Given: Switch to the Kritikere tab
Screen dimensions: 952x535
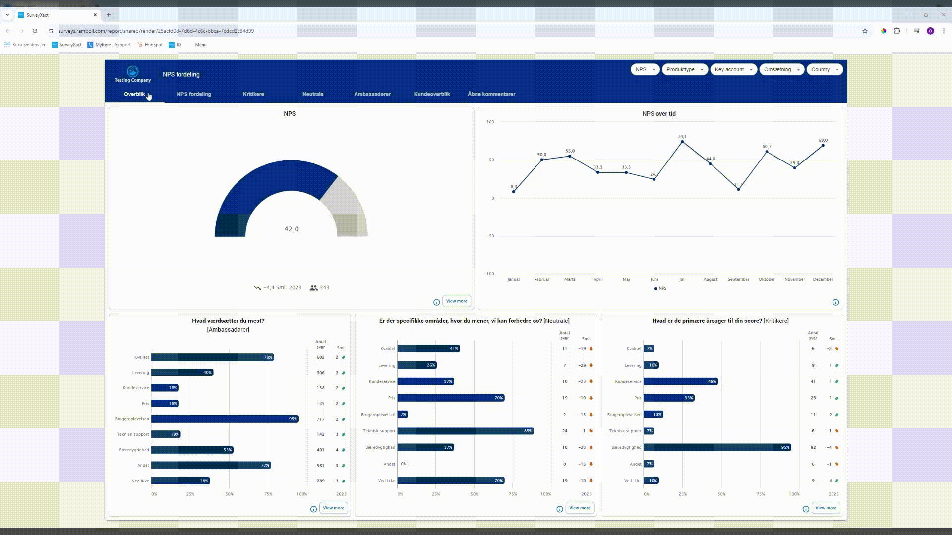Looking at the screenshot, I should pyautogui.click(x=253, y=94).
